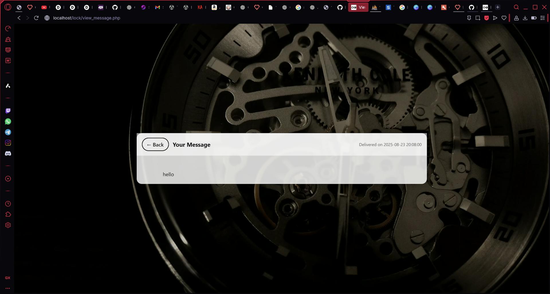
Task: Open ad blocker shield settings
Action: (x=486, y=18)
